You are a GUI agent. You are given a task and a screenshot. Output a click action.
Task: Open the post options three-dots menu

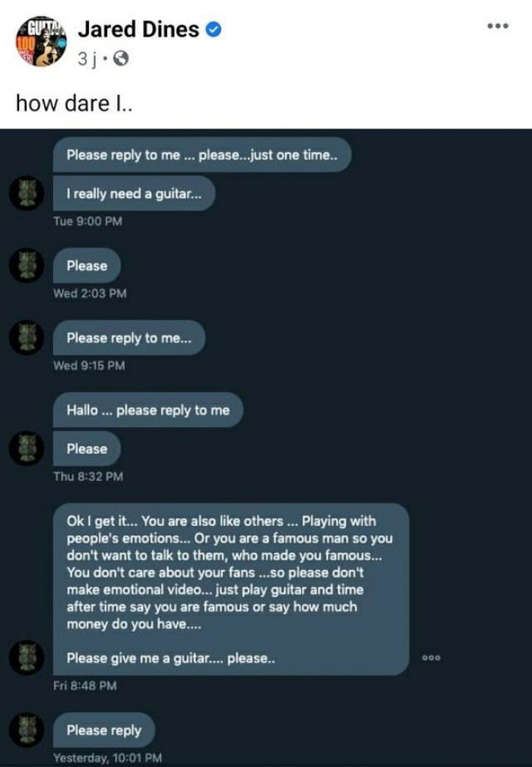click(498, 26)
